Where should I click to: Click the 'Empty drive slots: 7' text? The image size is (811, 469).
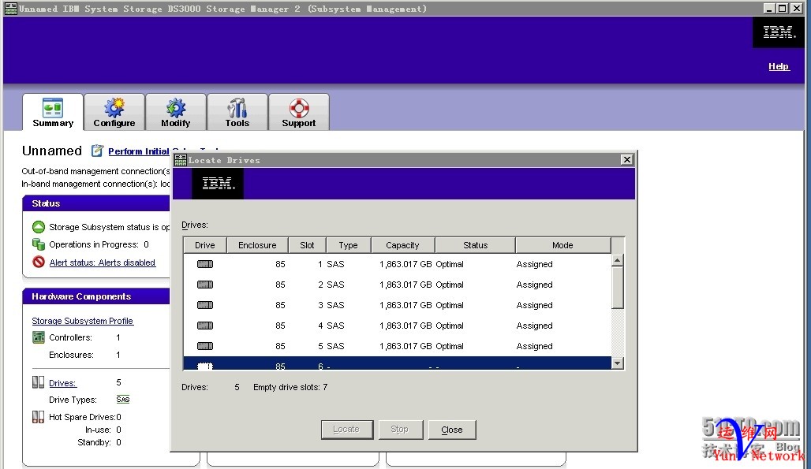(290, 387)
